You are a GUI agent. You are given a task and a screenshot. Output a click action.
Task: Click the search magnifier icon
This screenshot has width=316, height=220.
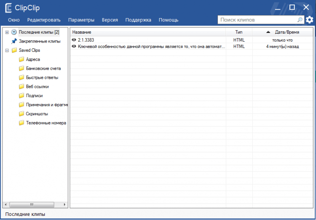pyautogui.click(x=300, y=20)
